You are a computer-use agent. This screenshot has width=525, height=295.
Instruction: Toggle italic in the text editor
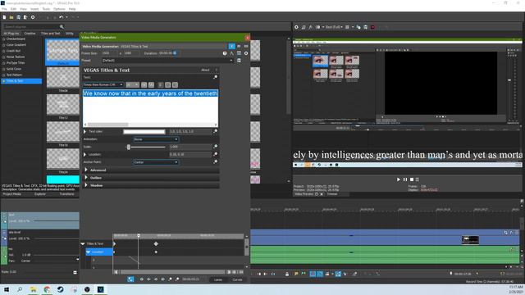coord(151,85)
